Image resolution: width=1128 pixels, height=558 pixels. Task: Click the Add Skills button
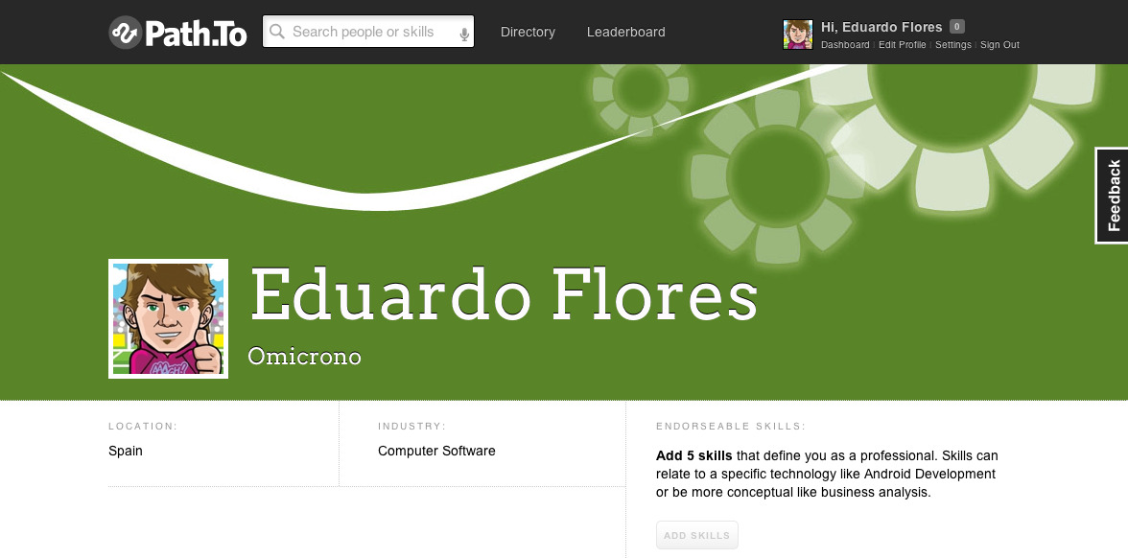point(697,535)
